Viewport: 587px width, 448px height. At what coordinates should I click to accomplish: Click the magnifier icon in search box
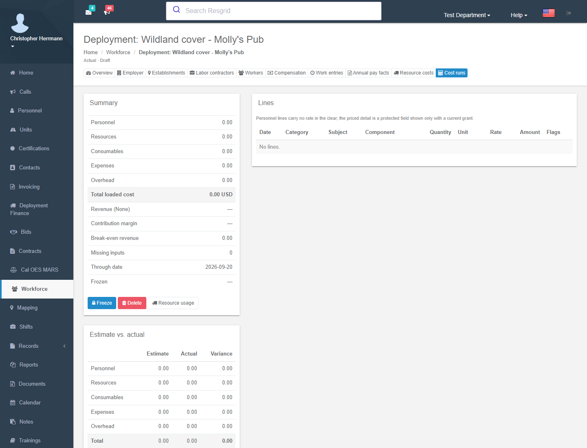point(177,10)
